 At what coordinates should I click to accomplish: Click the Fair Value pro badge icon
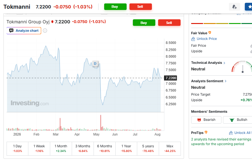(x=210, y=33)
